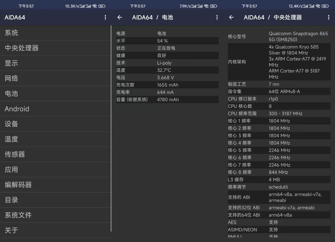Click the AES row label
This screenshot has height=242, width=335.
(x=232, y=222)
